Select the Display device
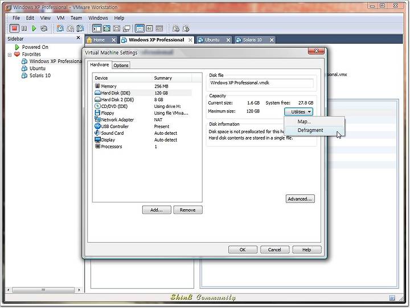 (143, 140)
